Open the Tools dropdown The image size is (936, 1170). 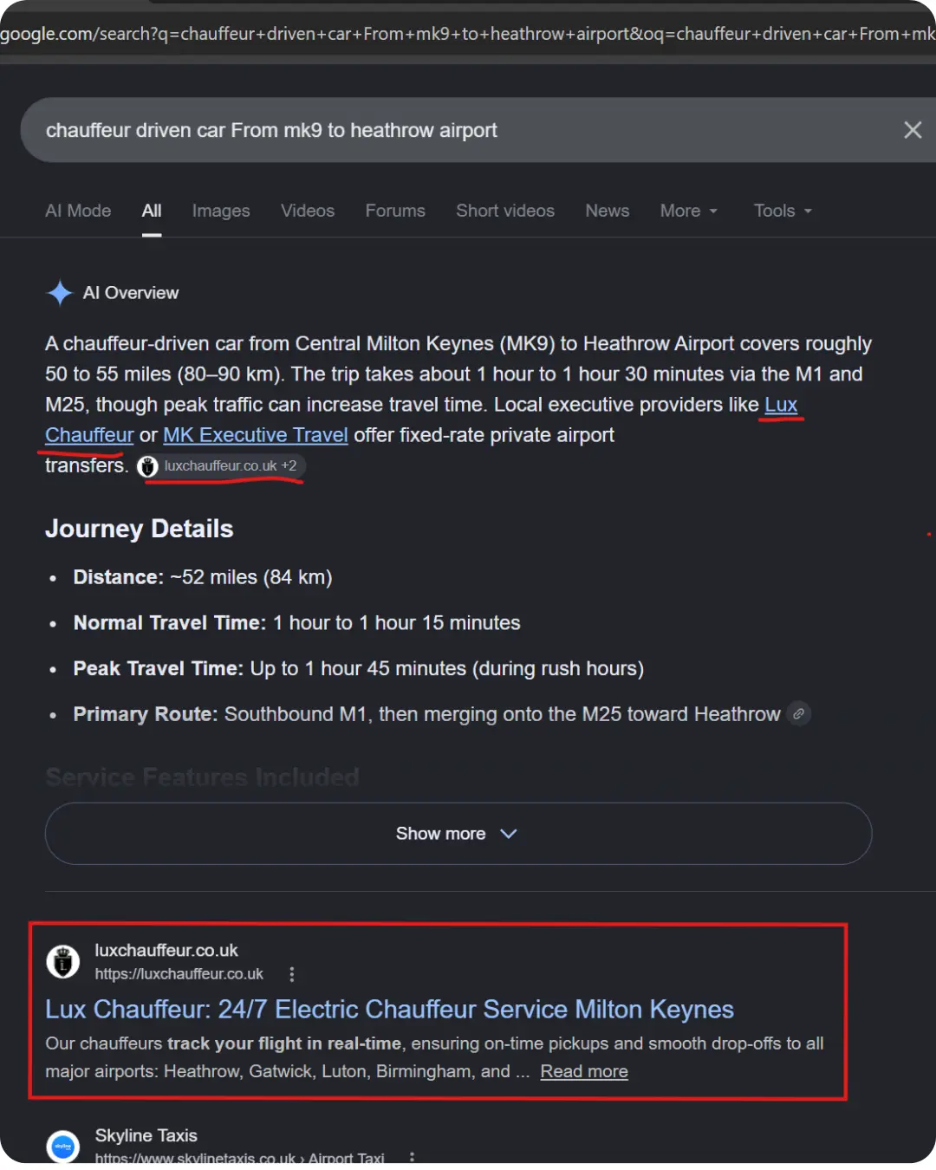(783, 211)
